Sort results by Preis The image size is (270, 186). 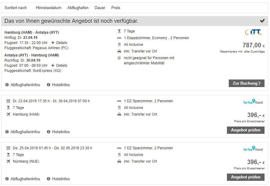[116, 8]
